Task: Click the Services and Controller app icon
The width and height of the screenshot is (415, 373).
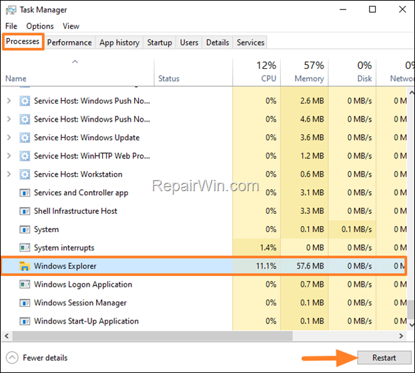Action: coord(25,193)
